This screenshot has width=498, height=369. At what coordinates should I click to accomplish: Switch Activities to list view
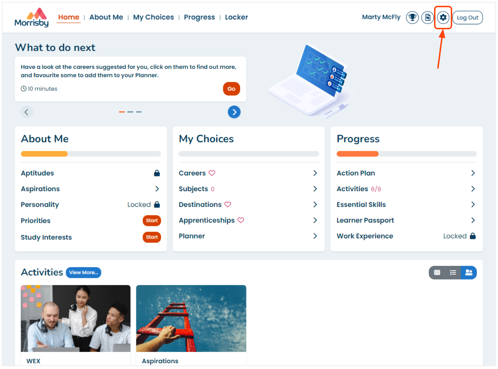[x=453, y=273]
